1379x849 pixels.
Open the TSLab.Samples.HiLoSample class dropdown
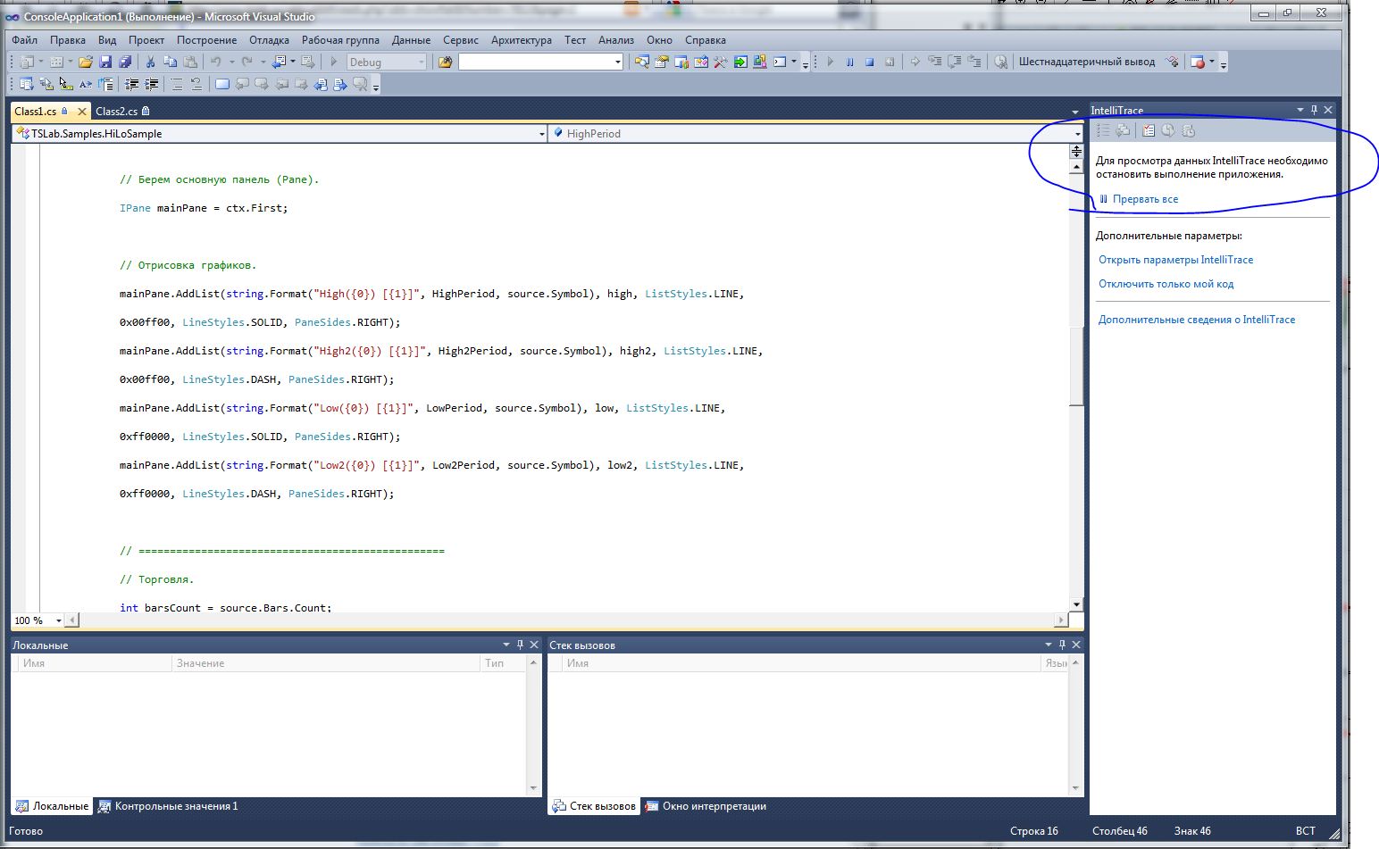tap(541, 134)
